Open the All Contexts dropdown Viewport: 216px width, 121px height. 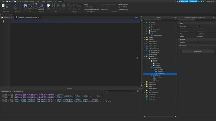tap(18, 91)
